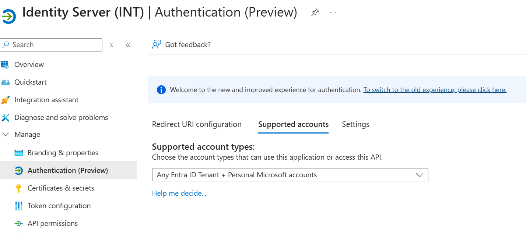Viewport: 526px width, 238px height.
Task: Click the switch to old experience link
Action: click(x=435, y=90)
